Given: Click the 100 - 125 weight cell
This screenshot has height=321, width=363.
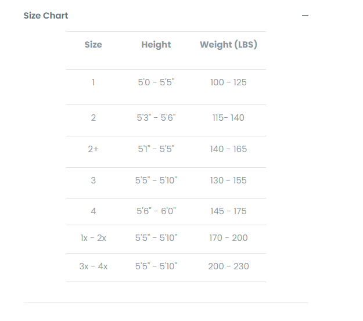Looking at the screenshot, I should coord(228,82).
